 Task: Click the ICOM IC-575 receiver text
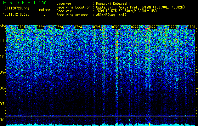[x=126, y=11]
